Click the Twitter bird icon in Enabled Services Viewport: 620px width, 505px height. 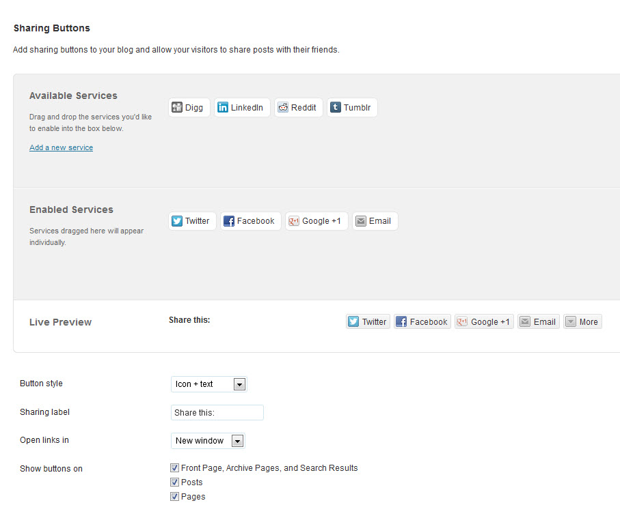coord(177,221)
